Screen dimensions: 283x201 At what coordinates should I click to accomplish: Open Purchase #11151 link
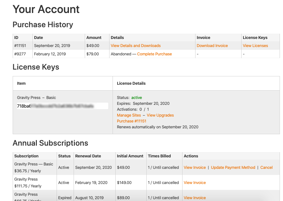tap(131, 121)
